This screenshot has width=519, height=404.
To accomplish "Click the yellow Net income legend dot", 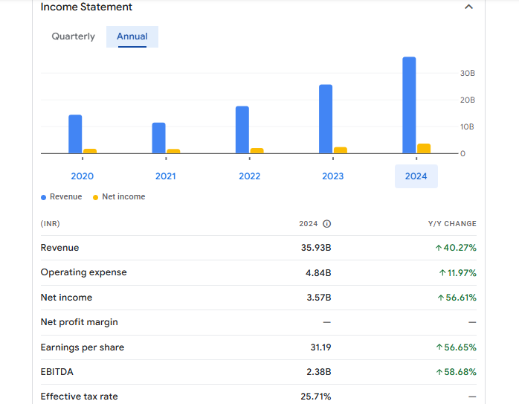I will [95, 197].
